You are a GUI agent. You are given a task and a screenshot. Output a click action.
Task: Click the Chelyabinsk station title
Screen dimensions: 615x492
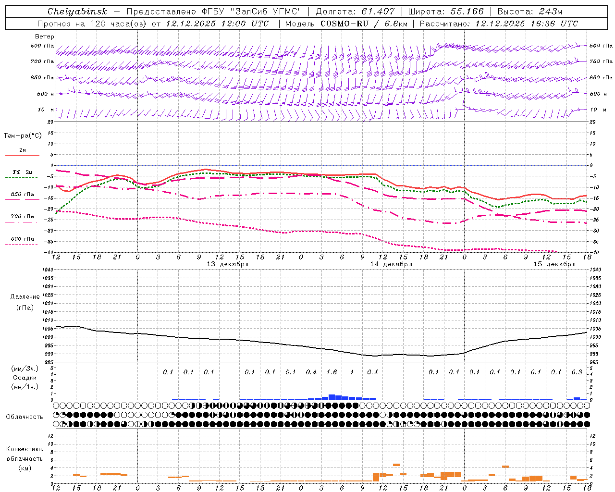tap(77, 12)
